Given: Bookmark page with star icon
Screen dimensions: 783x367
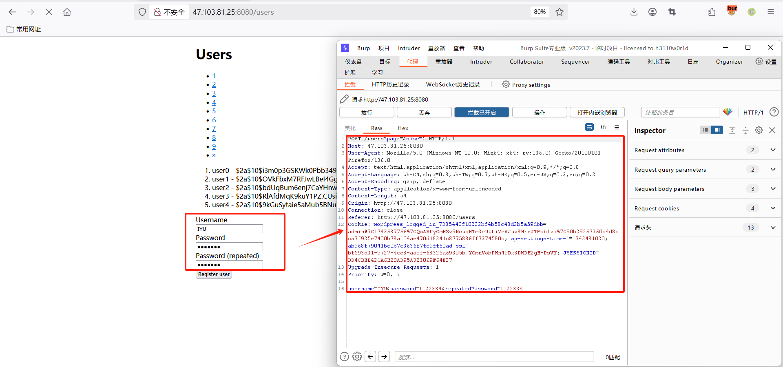Looking at the screenshot, I should [x=560, y=12].
